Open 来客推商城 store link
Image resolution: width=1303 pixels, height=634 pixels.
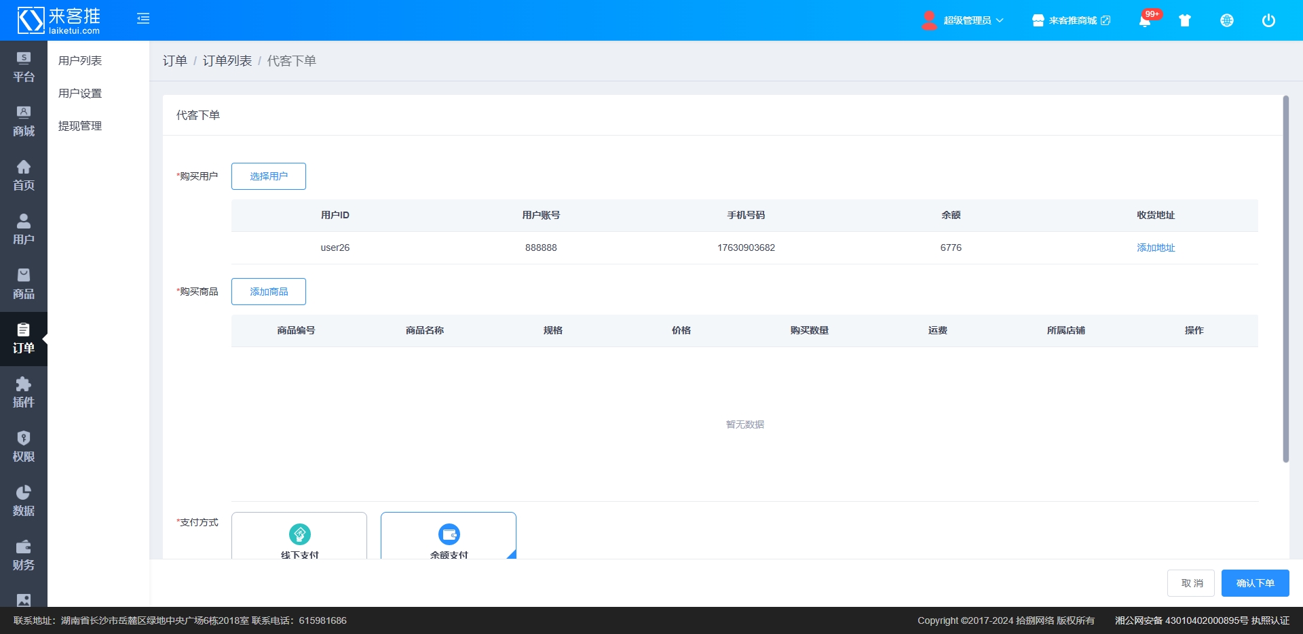[x=1072, y=20]
